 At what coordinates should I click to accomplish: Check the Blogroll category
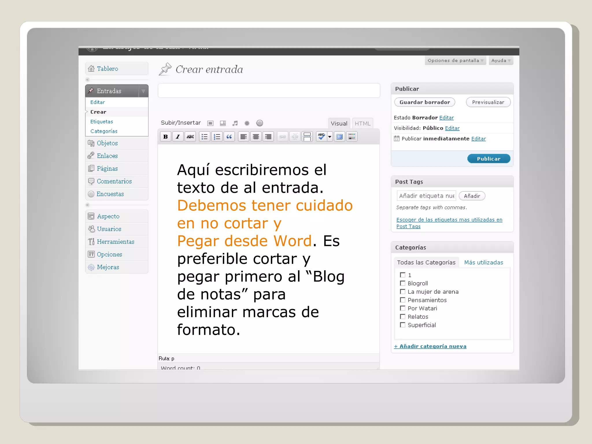(x=402, y=283)
